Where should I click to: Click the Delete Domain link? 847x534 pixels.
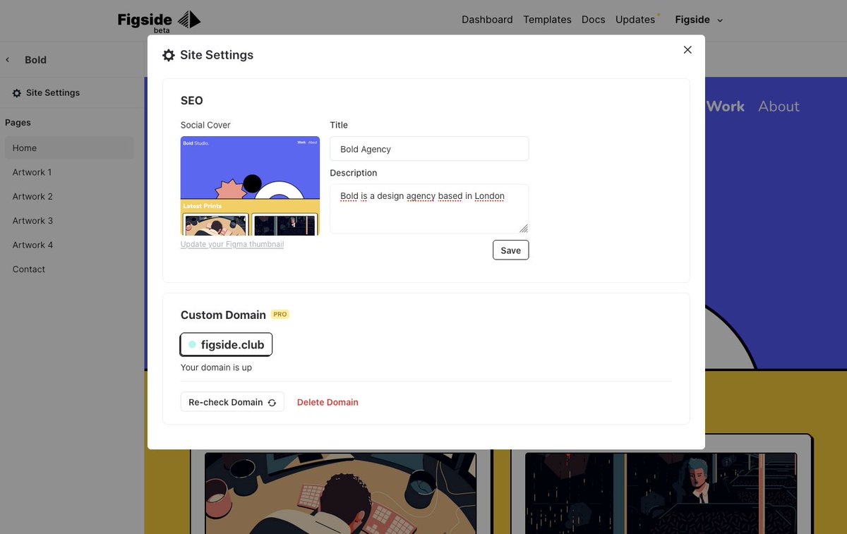328,402
